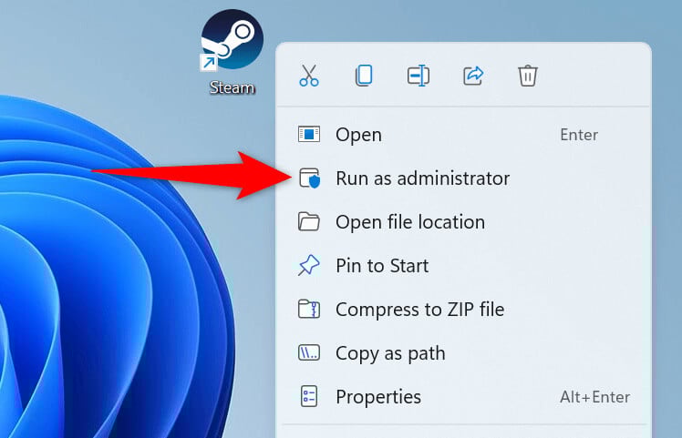Click the Rename icon in context menu

tap(418, 76)
